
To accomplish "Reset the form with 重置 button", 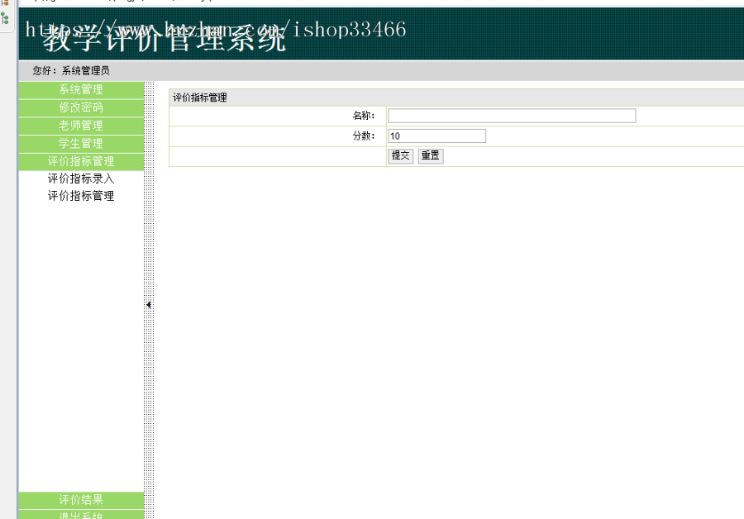I will [x=431, y=156].
